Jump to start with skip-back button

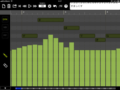click(x=20, y=6)
